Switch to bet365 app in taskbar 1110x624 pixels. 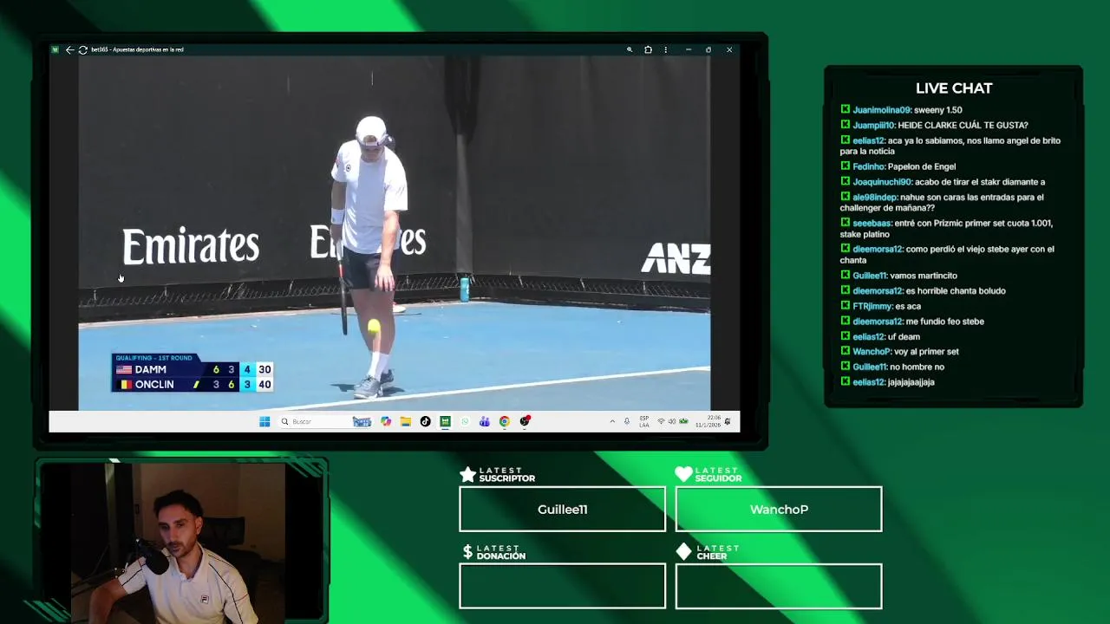click(x=445, y=421)
